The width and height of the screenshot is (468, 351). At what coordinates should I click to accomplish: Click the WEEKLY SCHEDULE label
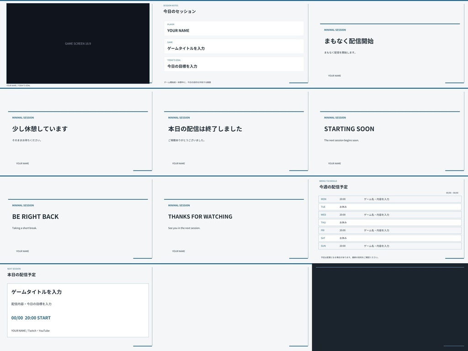pos(328,181)
